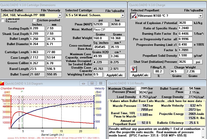Toggle the Tail/Base Shaped checkbox

click(3, 21)
